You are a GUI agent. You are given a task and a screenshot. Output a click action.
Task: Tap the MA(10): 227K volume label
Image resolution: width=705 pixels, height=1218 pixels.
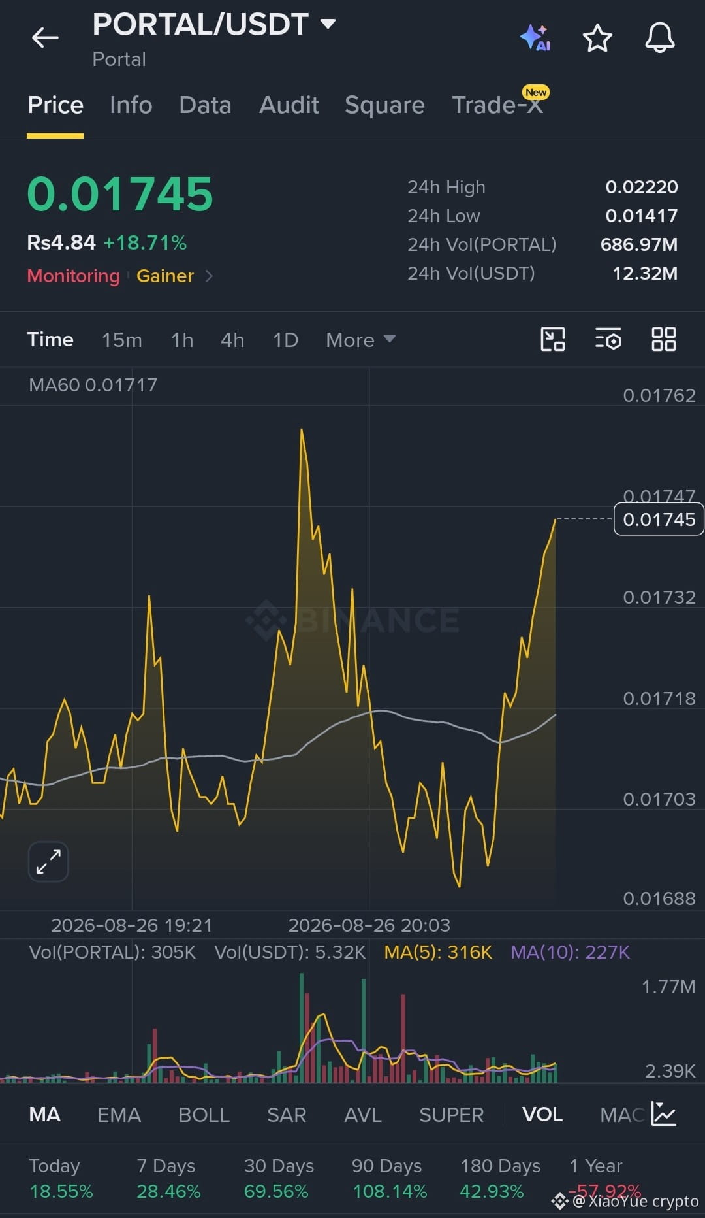[571, 952]
